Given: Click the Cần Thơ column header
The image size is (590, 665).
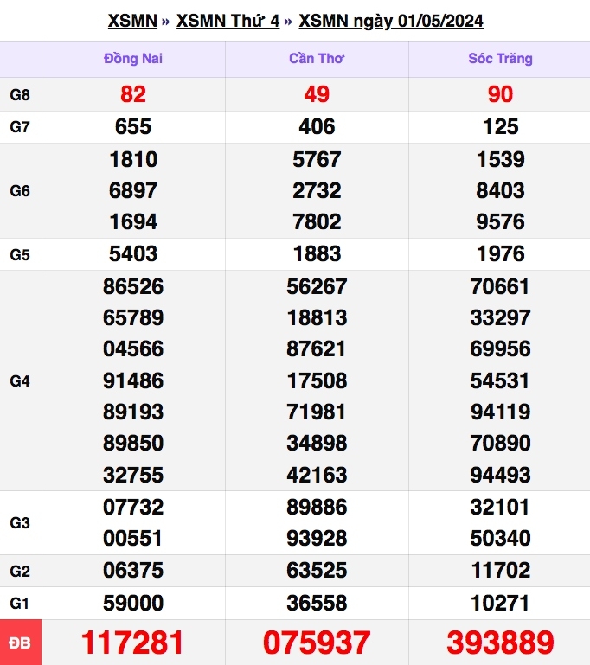Looking at the screenshot, I should (317, 59).
